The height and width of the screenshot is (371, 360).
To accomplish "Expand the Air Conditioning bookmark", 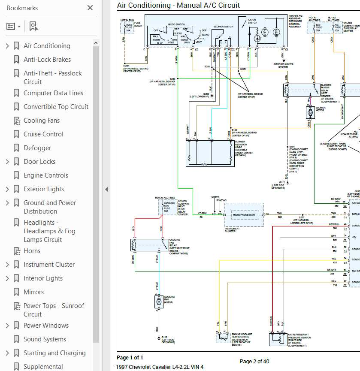I will (x=7, y=45).
